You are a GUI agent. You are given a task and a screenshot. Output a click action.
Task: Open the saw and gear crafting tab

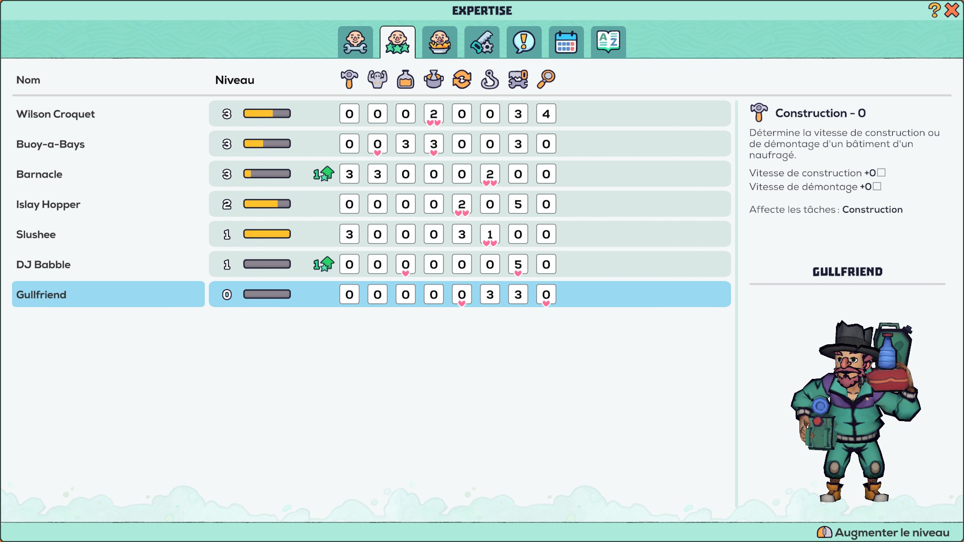481,42
